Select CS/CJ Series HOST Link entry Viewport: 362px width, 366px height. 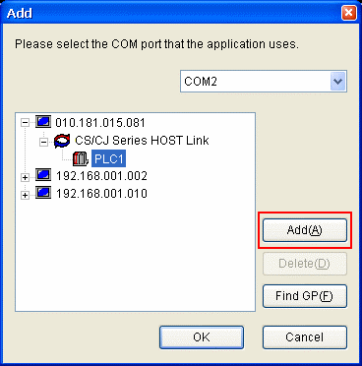pyautogui.click(x=142, y=141)
